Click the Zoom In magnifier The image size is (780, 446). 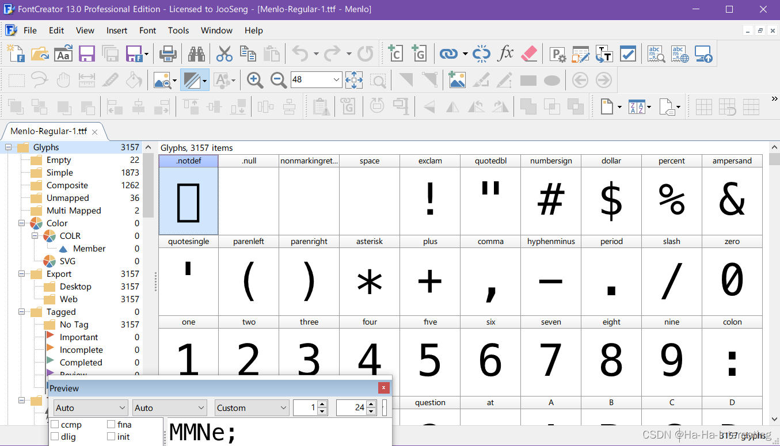click(255, 80)
